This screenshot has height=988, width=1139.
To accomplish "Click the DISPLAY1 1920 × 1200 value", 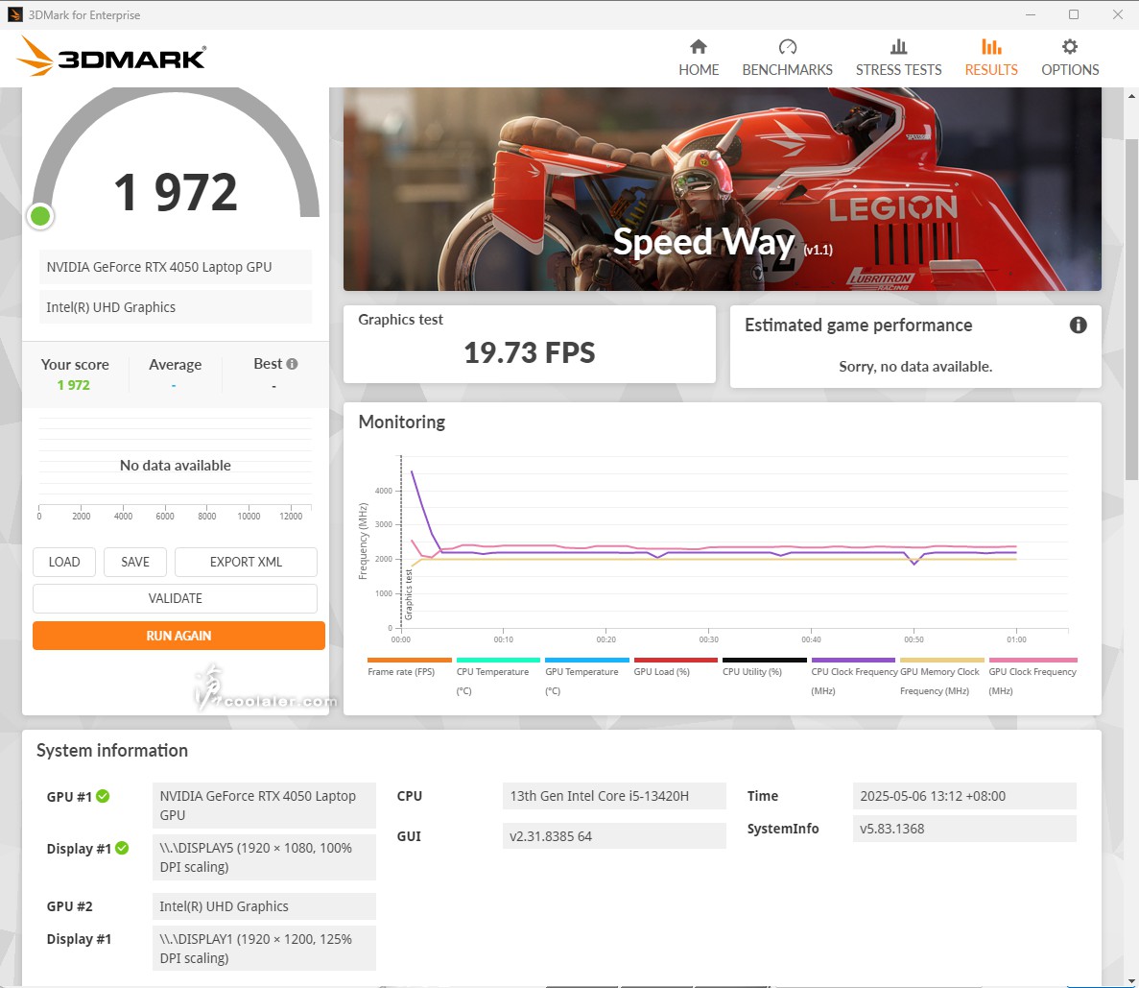I will pos(265,948).
